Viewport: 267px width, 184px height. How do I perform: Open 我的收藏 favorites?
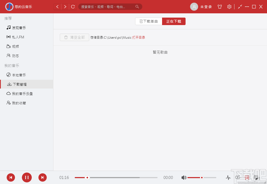[17, 103]
